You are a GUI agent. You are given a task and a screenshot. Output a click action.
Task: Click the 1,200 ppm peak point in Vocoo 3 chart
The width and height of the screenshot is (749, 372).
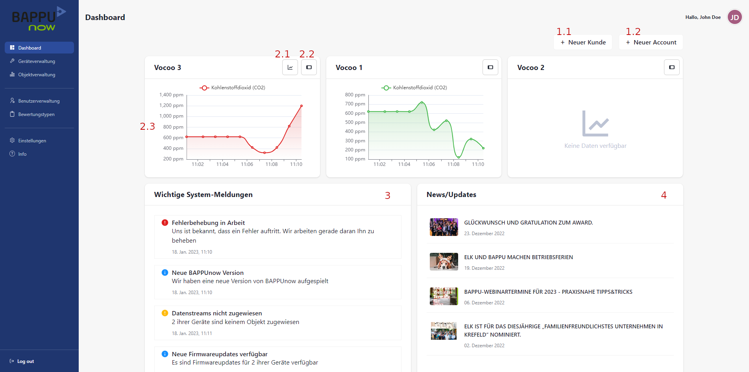click(x=301, y=106)
